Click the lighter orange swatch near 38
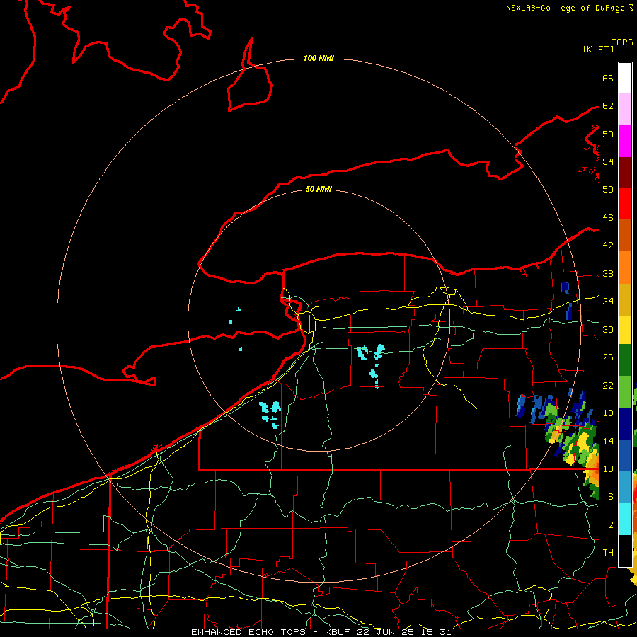Image resolution: width=637 pixels, height=637 pixels. [625, 268]
